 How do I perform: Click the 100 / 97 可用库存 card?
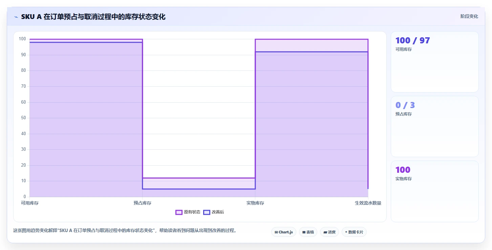point(434,62)
